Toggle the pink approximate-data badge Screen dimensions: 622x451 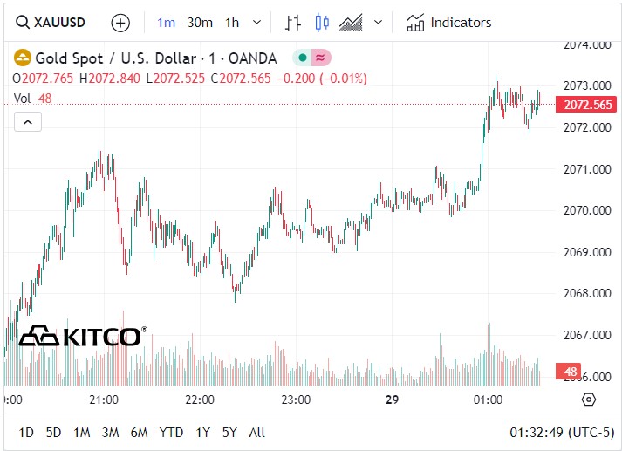(321, 58)
